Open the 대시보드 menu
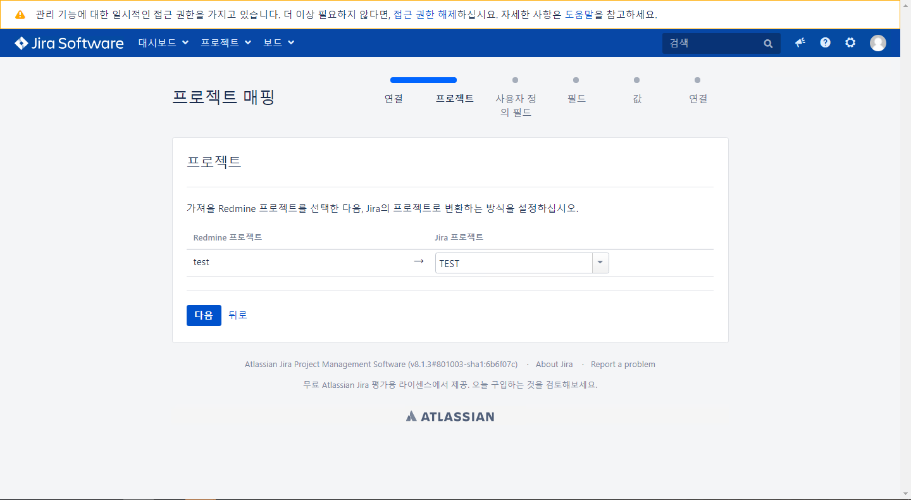The width and height of the screenshot is (911, 500). 164,42
